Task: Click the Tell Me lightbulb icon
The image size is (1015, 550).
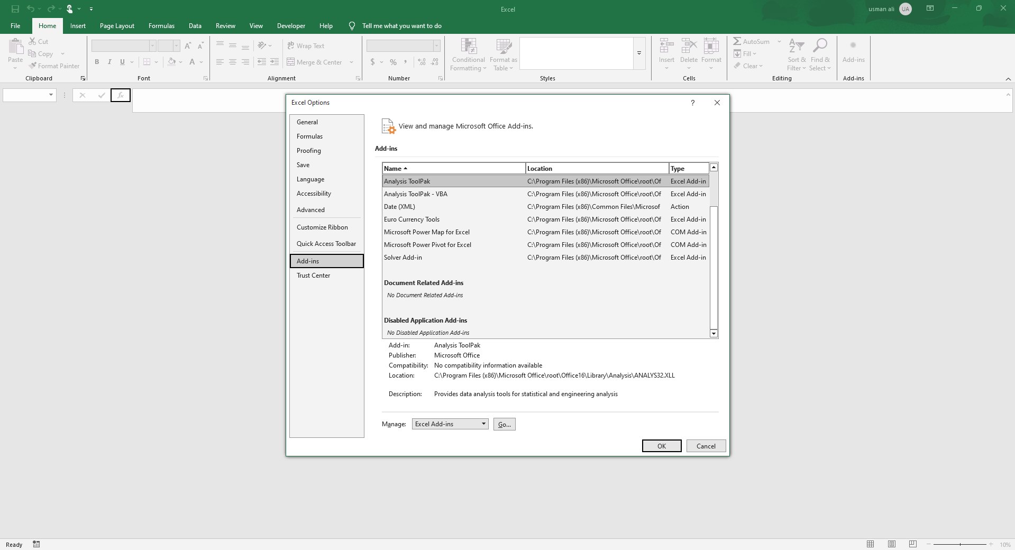Action: (x=352, y=26)
